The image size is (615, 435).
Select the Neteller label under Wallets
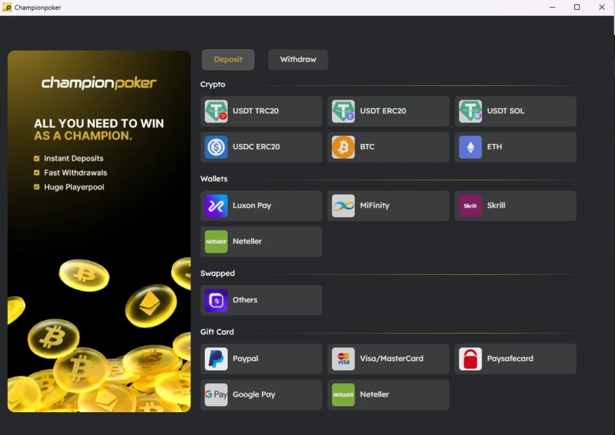click(247, 241)
